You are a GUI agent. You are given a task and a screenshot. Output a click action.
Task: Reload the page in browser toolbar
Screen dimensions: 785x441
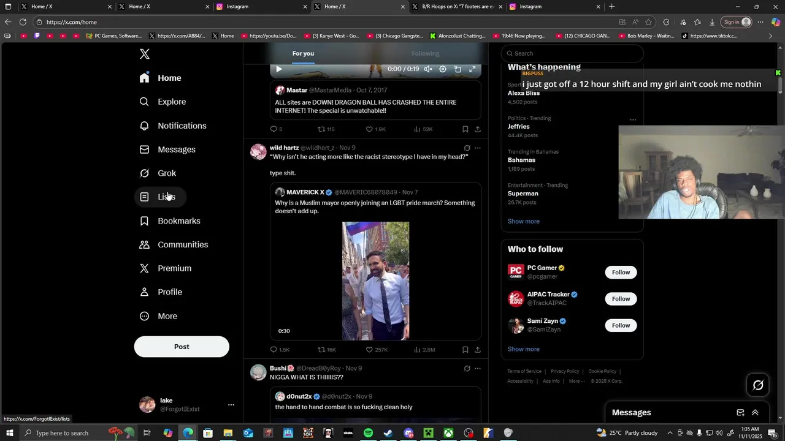[x=23, y=22]
